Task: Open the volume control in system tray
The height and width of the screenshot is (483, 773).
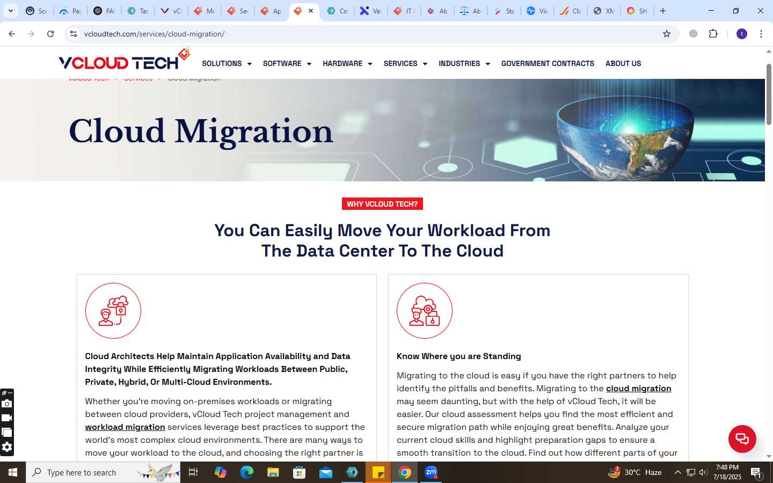Action: tap(703, 472)
